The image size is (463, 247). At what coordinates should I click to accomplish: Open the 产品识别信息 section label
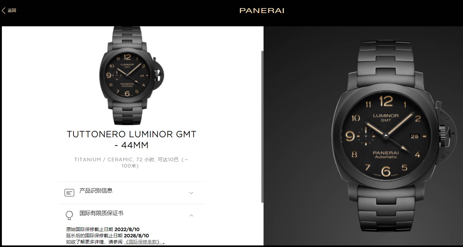(x=96, y=190)
